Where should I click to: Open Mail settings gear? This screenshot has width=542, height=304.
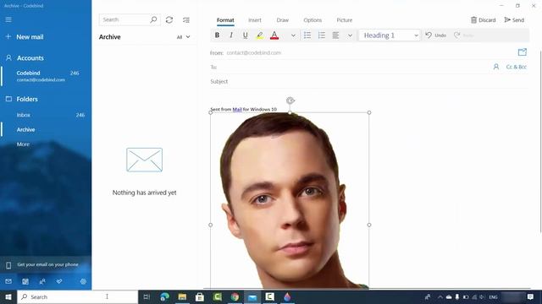83,281
